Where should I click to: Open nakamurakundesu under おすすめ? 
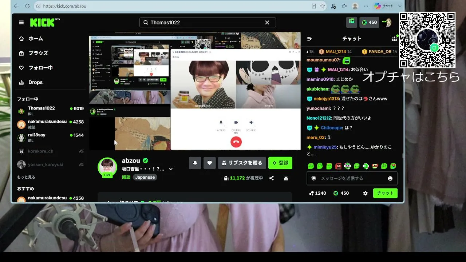tap(50, 199)
